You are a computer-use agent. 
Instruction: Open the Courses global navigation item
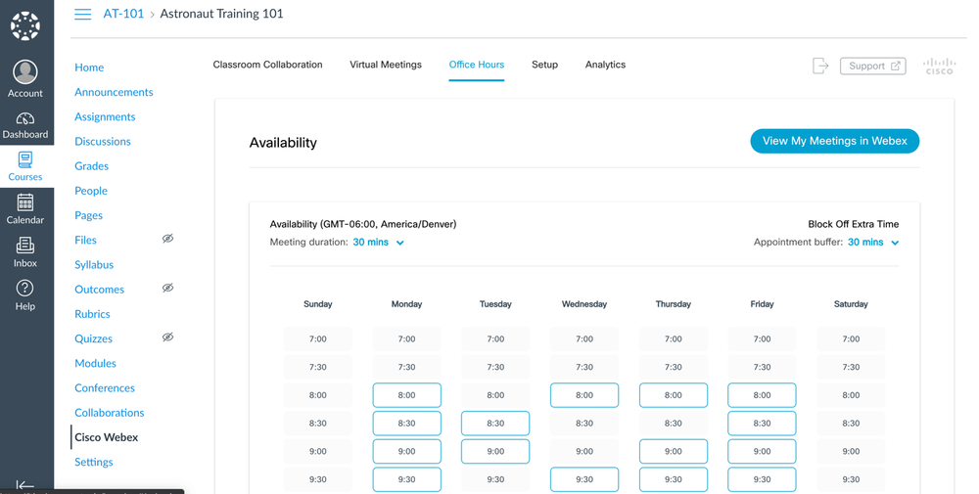click(x=25, y=166)
